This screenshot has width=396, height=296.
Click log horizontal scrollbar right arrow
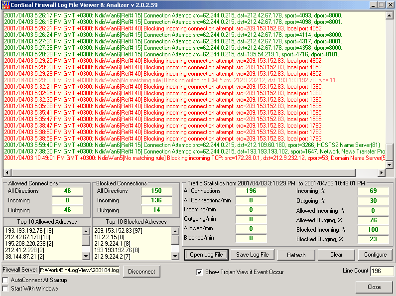382,173
